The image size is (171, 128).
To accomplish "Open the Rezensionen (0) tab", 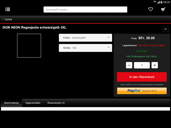I will (56, 103).
